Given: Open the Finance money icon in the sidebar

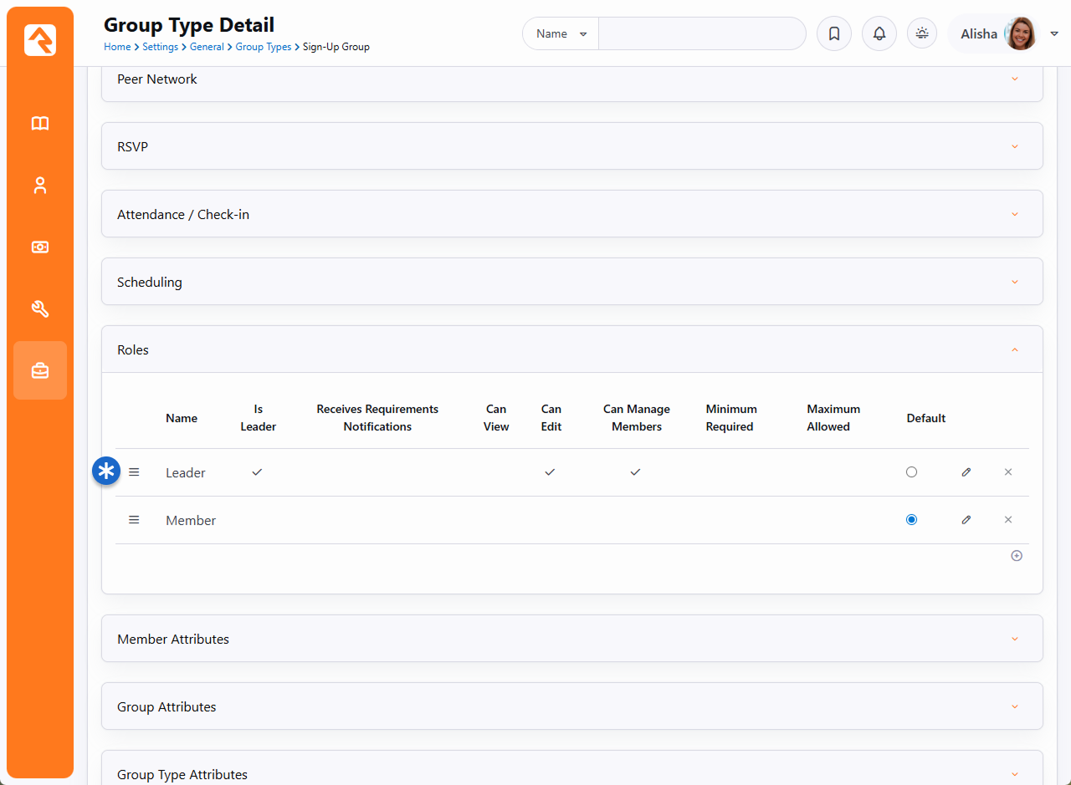Looking at the screenshot, I should [x=40, y=247].
